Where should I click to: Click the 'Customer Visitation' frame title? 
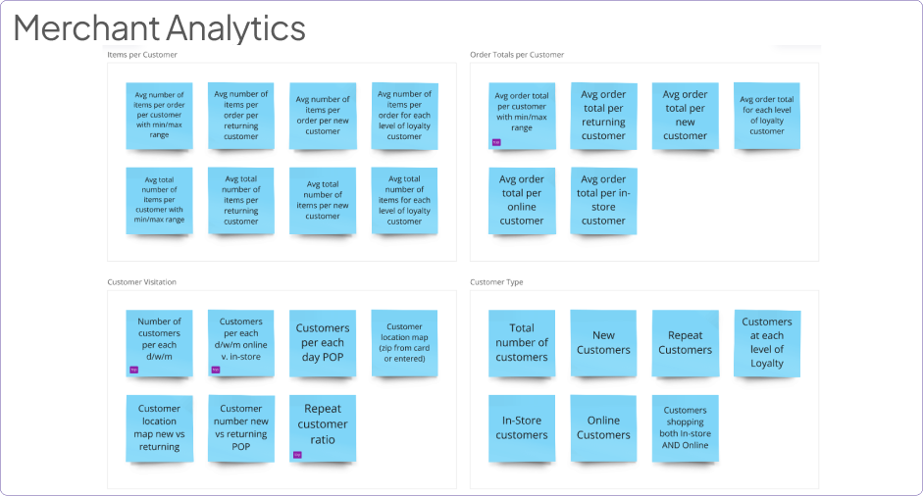141,282
